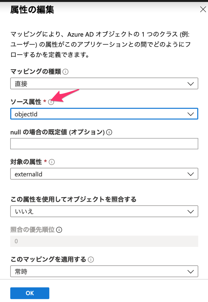Open the target attribute dropdown showing externalId

click(104, 174)
